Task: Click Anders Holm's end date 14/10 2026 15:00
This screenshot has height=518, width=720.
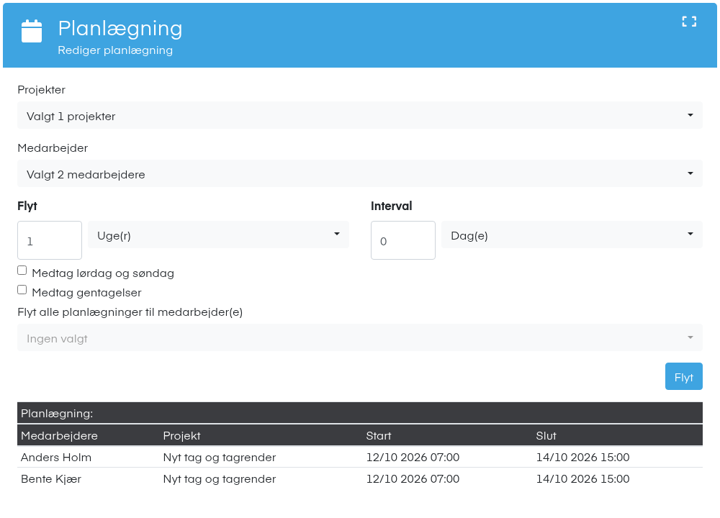Action: tap(582, 458)
